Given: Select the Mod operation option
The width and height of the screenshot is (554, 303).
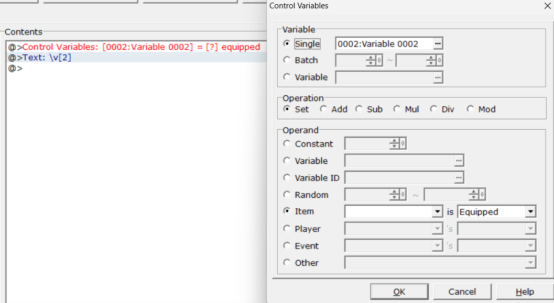Looking at the screenshot, I should point(470,109).
